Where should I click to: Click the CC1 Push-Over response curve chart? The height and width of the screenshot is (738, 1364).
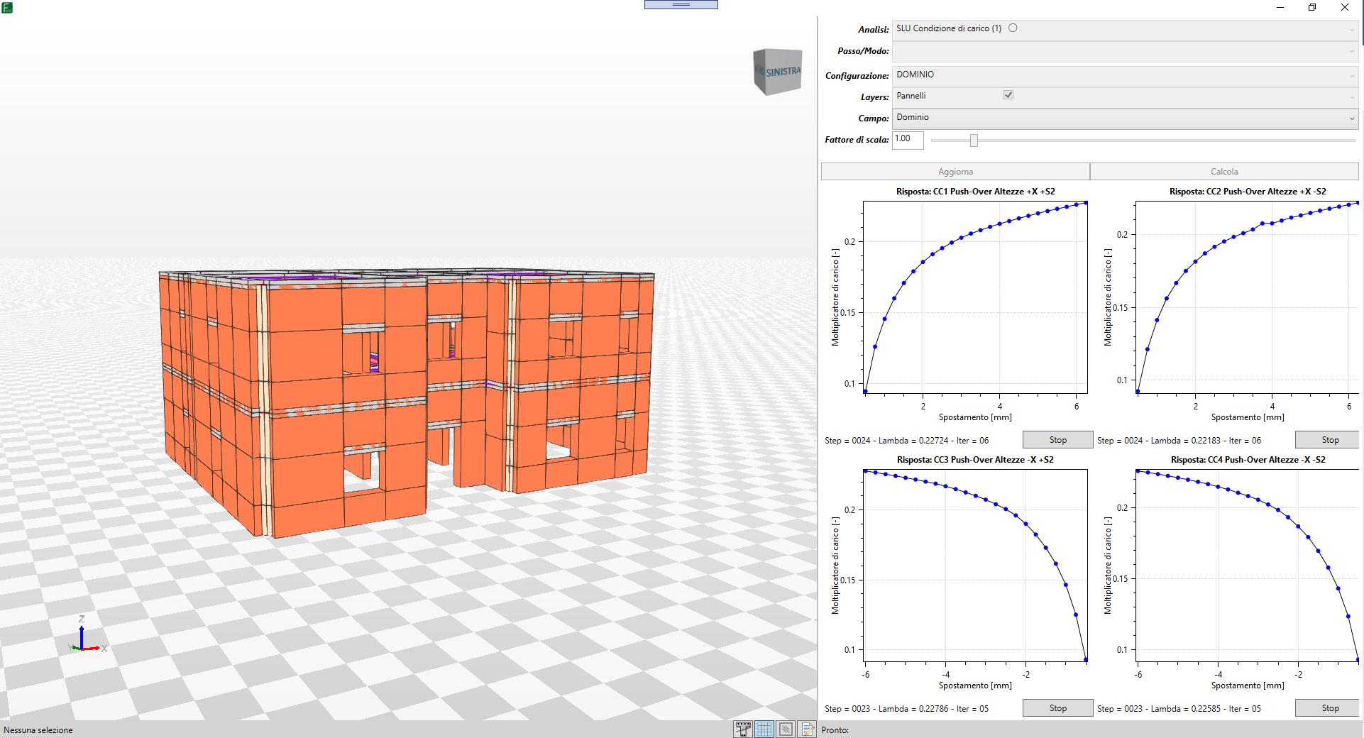pos(975,297)
